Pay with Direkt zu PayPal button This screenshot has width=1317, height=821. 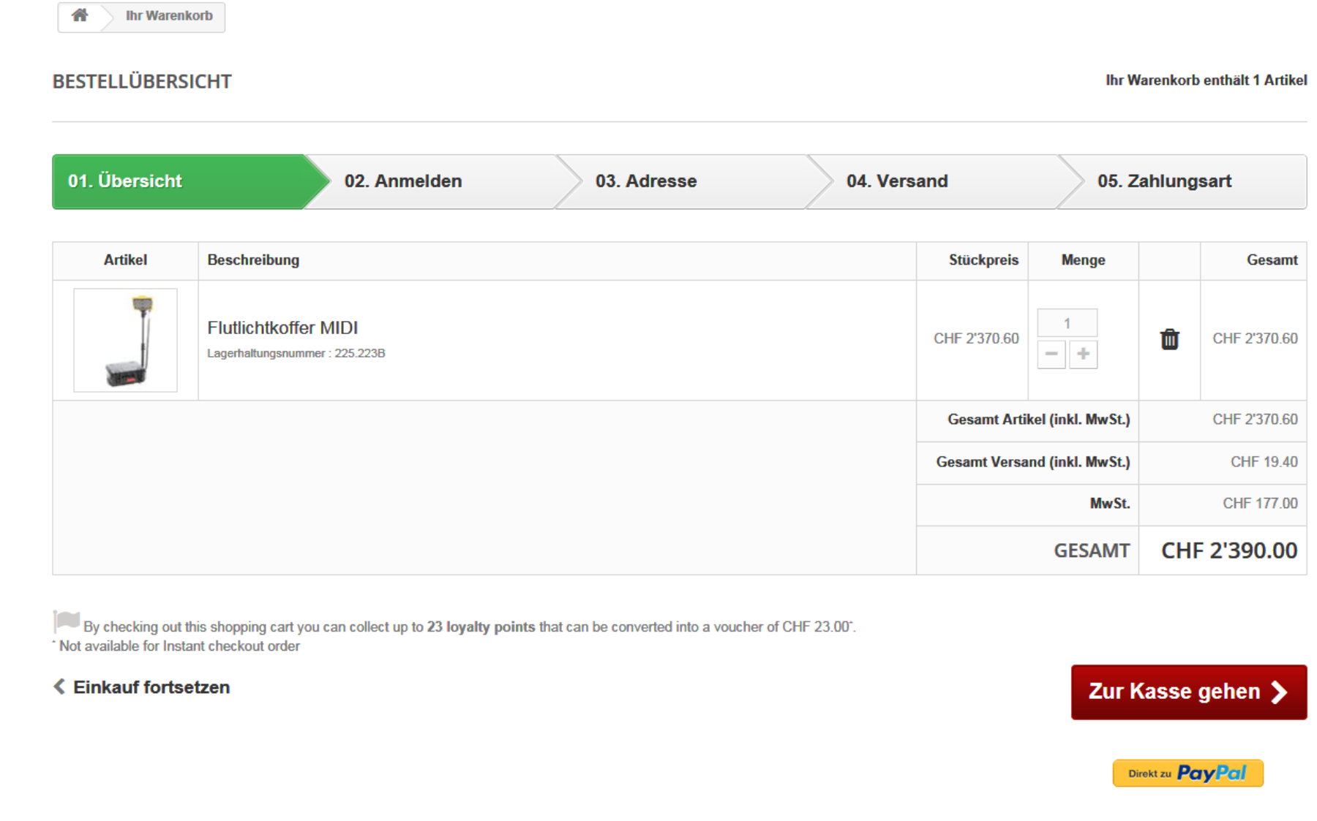1187,773
